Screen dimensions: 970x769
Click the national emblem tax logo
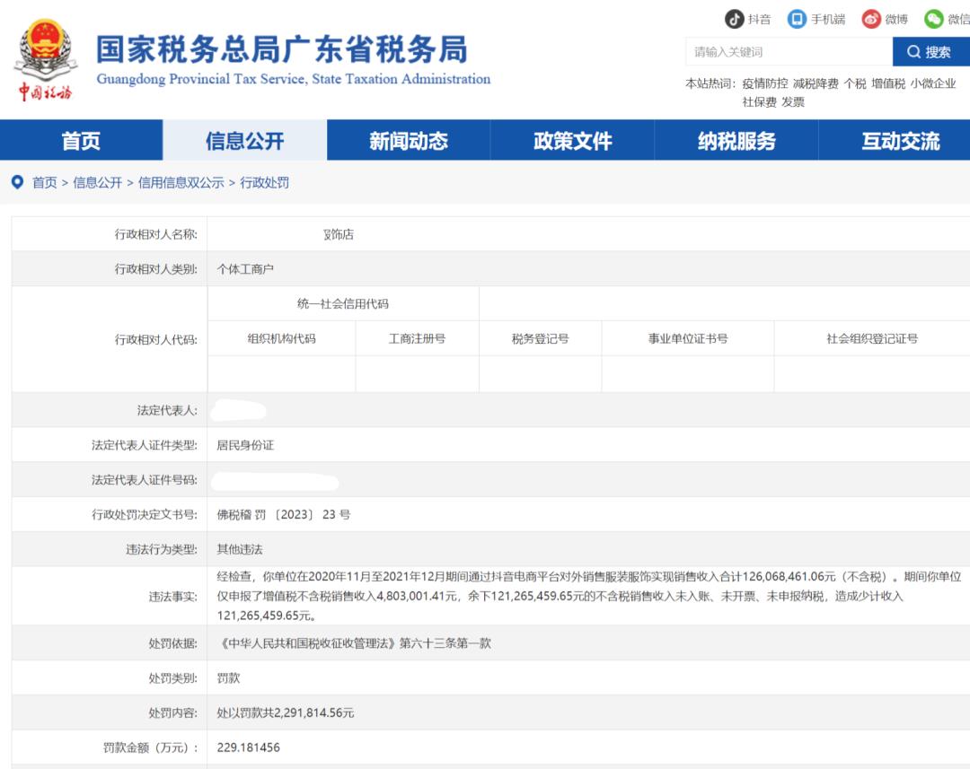pyautogui.click(x=45, y=61)
